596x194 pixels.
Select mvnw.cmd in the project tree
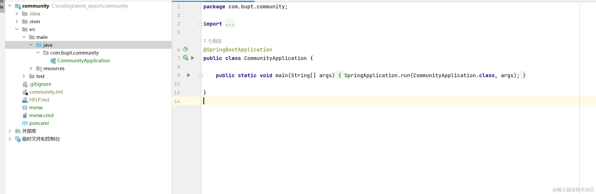[41, 115]
